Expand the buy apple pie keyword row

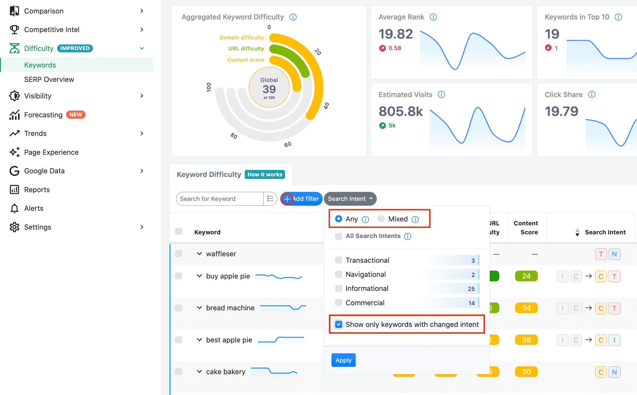click(199, 276)
